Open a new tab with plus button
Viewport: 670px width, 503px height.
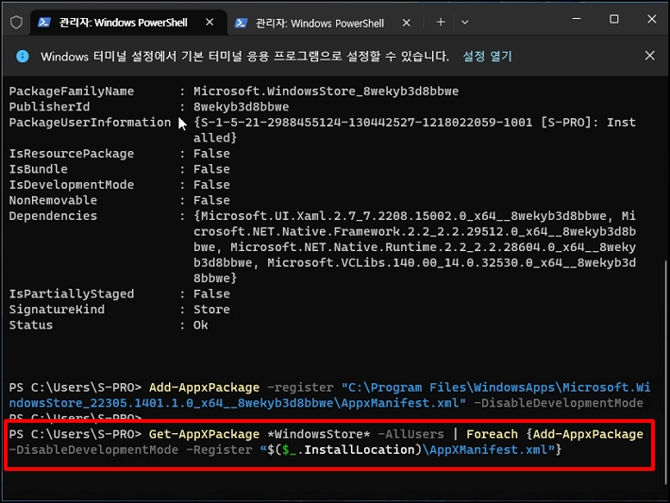441,22
